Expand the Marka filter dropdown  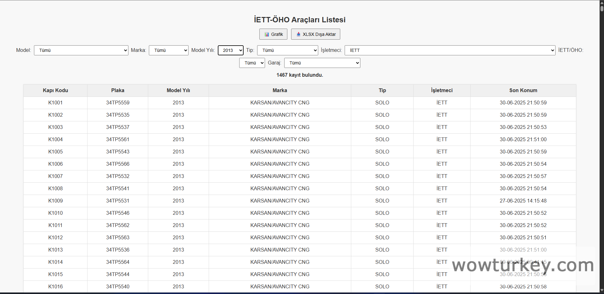(168, 50)
